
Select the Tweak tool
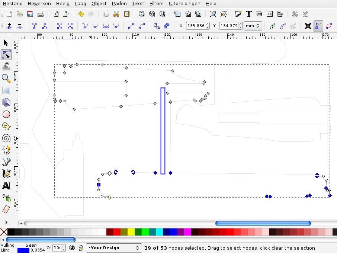click(6, 67)
